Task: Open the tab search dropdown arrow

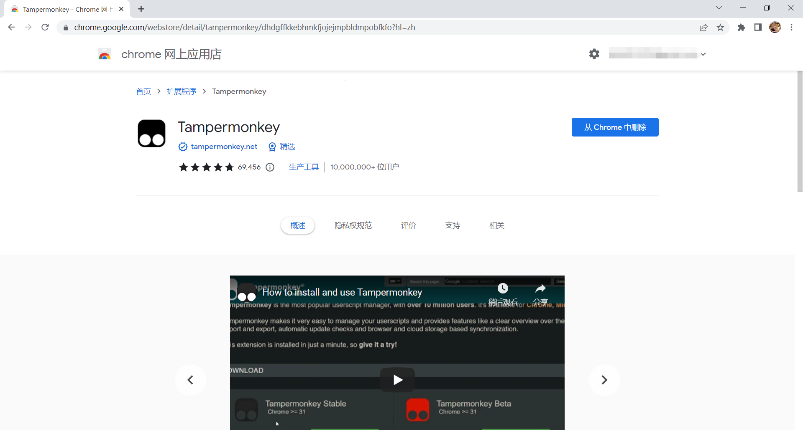Action: pos(719,8)
